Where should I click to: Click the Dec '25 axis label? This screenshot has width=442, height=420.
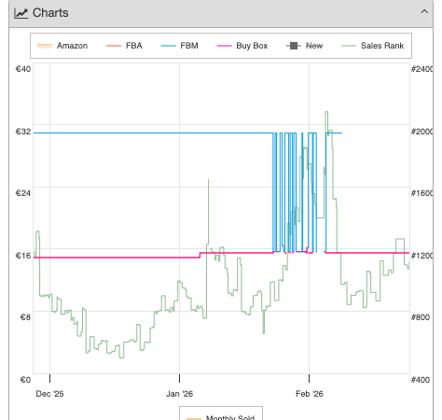click(49, 394)
